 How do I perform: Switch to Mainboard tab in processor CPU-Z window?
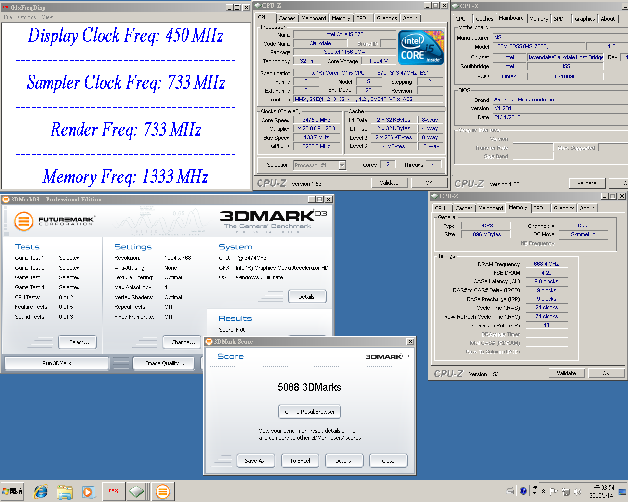tap(314, 18)
